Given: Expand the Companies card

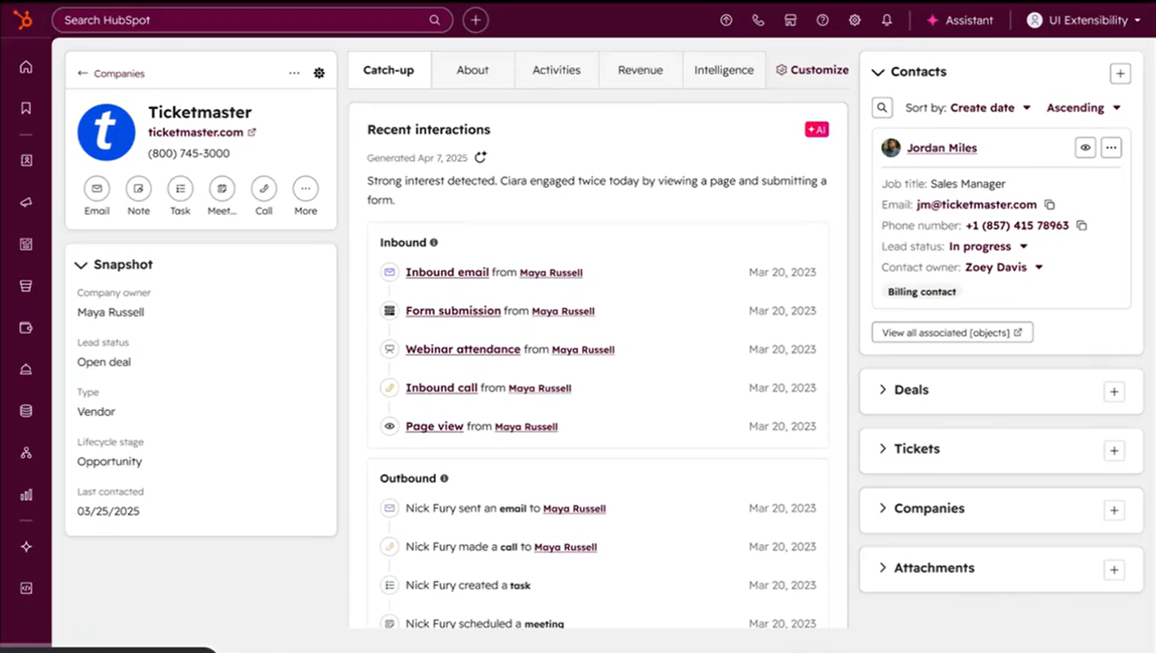Looking at the screenshot, I should click(x=883, y=508).
